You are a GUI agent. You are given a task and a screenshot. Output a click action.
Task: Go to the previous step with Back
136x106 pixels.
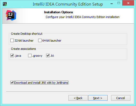coord(78,98)
